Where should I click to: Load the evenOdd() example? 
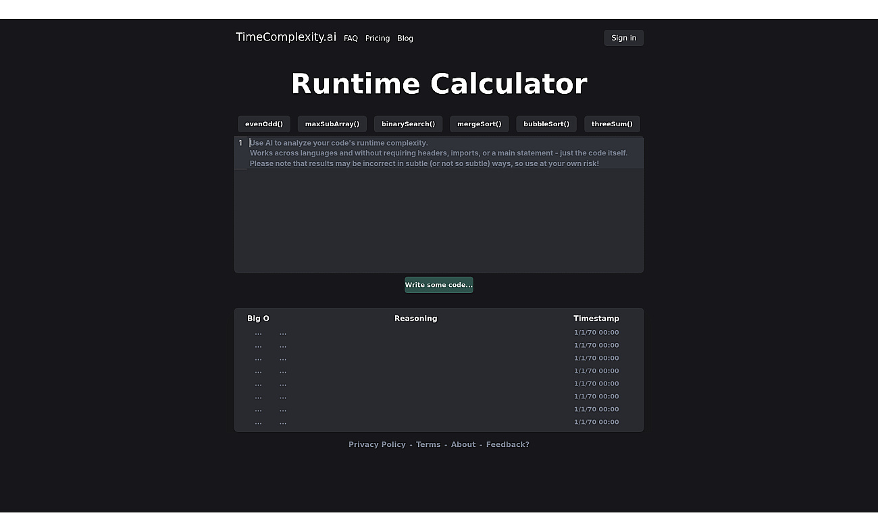click(x=264, y=124)
